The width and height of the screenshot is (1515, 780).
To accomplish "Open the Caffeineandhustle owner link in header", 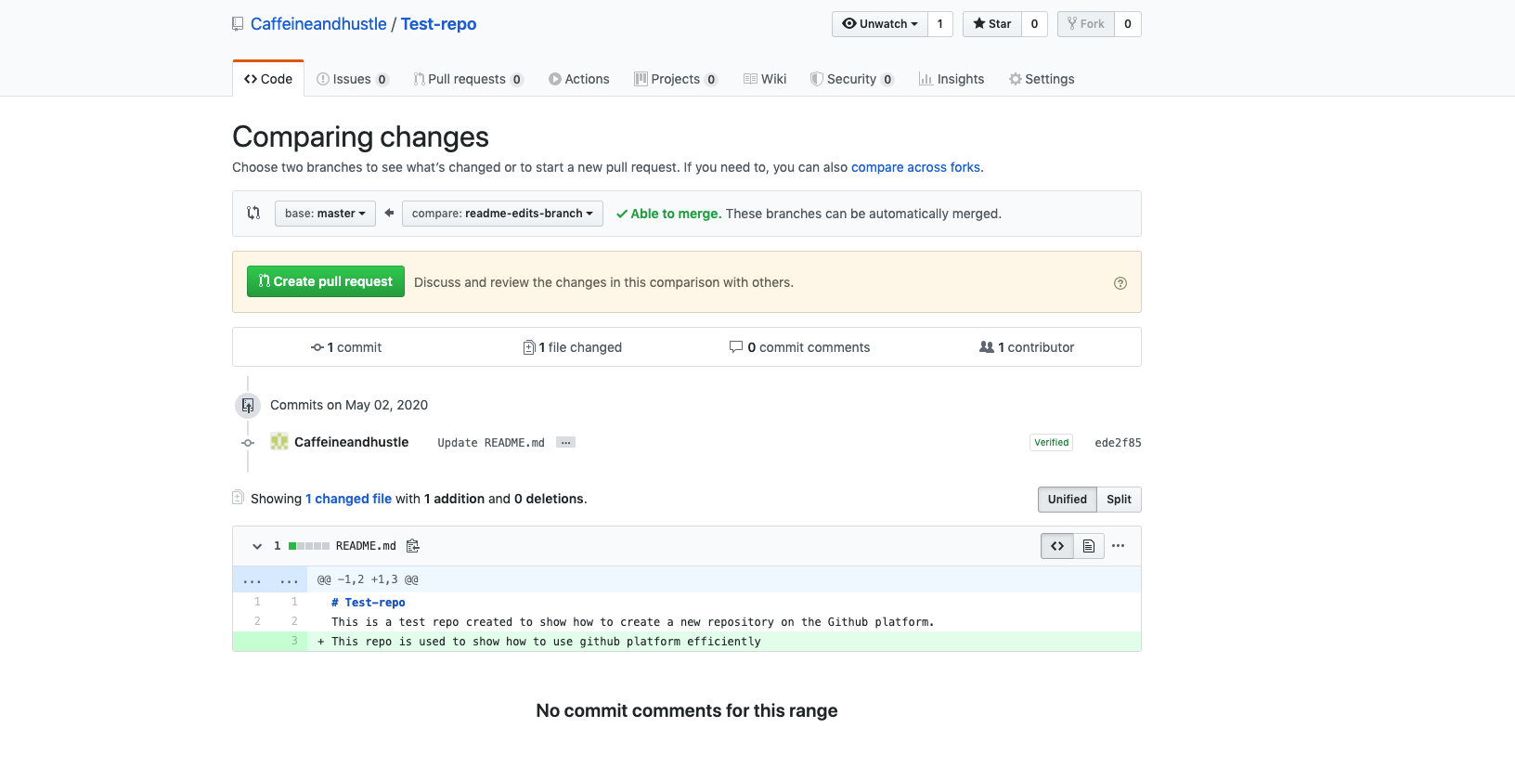I will pyautogui.click(x=318, y=24).
